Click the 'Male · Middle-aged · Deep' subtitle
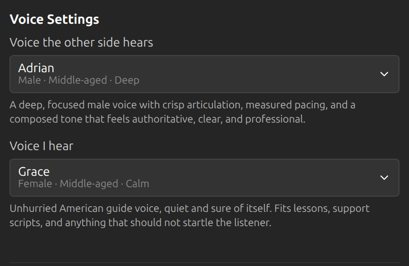 79,80
